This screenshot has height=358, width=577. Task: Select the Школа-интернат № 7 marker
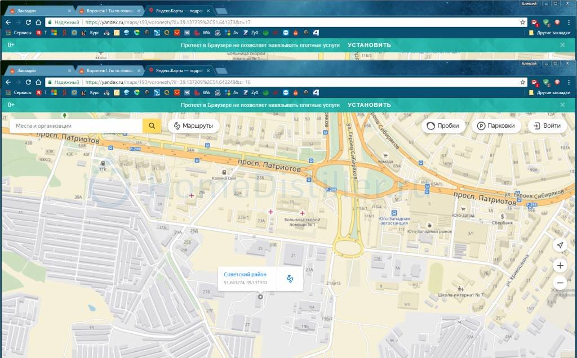(x=460, y=289)
